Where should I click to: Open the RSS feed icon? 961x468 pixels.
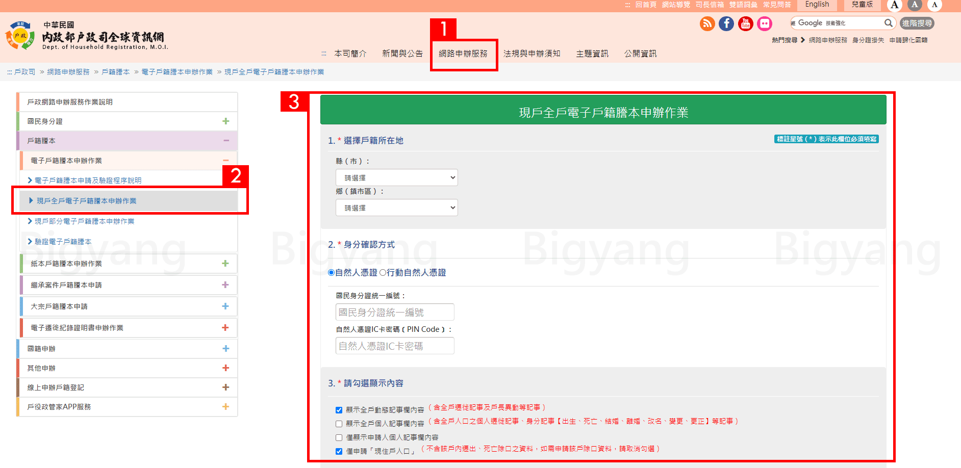[707, 23]
